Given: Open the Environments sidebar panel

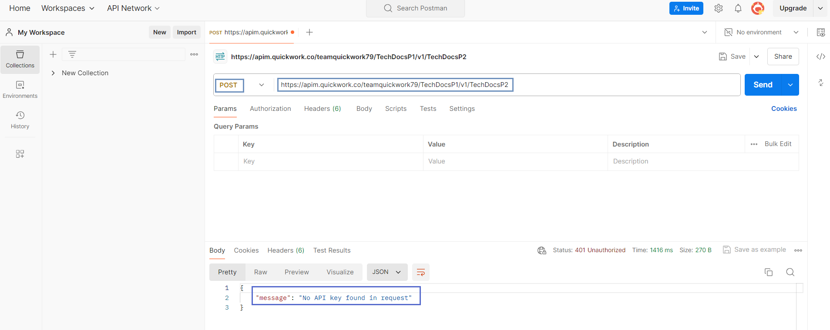Looking at the screenshot, I should [20, 90].
